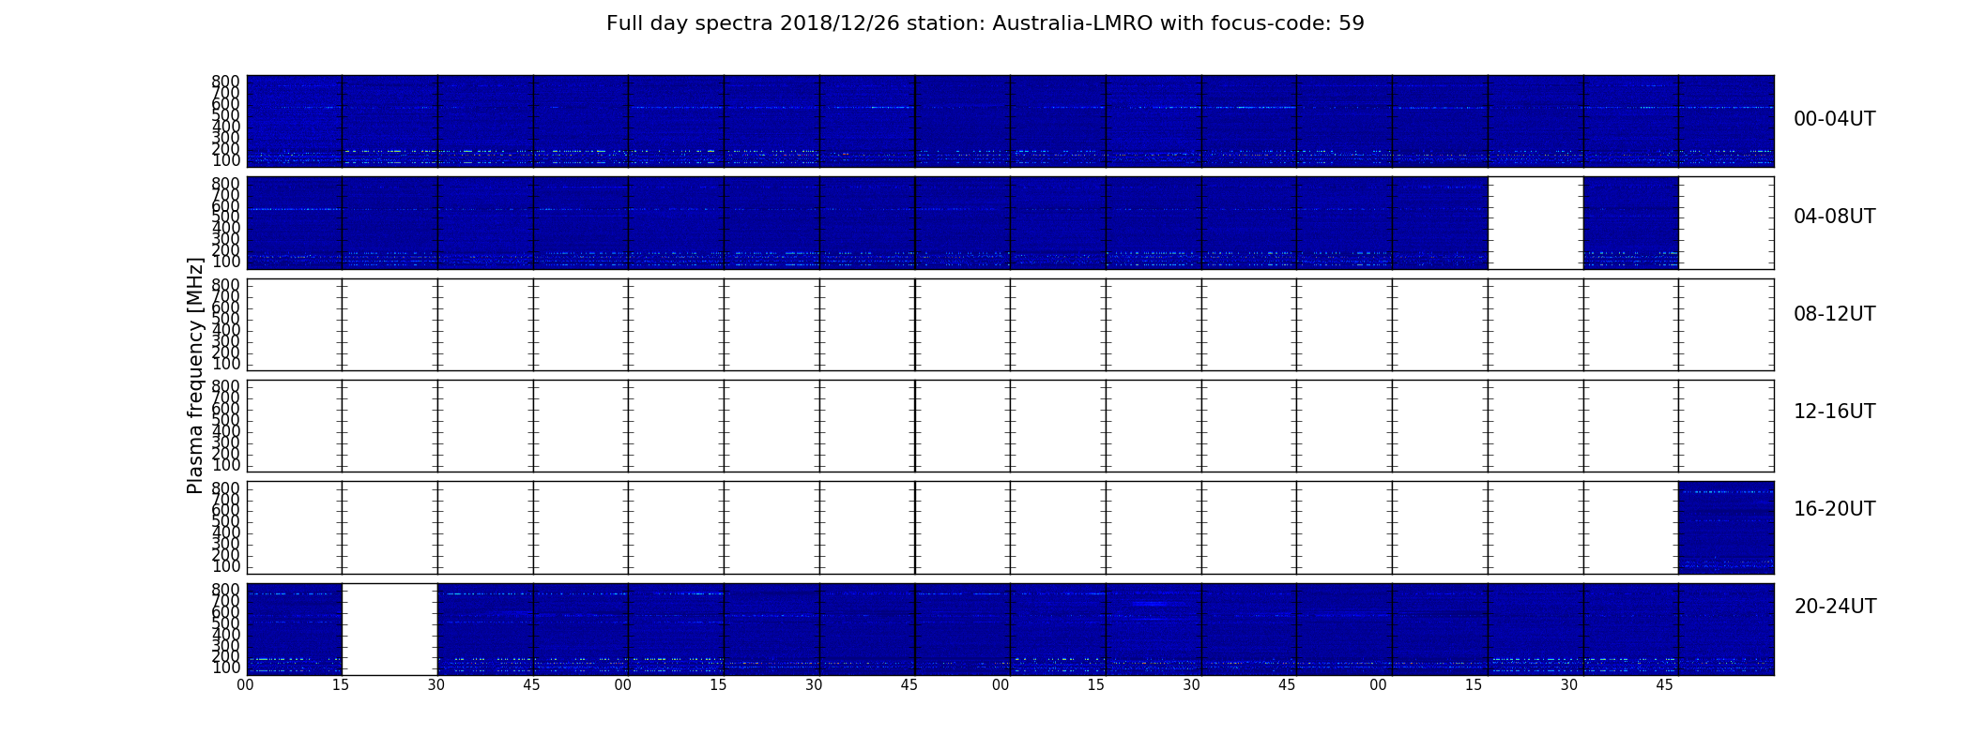Click the white data gap in 20-24UT panel
This screenshot has width=1971, height=750.
coord(390,629)
